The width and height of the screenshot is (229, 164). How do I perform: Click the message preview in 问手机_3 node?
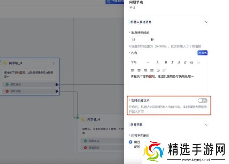[x=29, y=74]
